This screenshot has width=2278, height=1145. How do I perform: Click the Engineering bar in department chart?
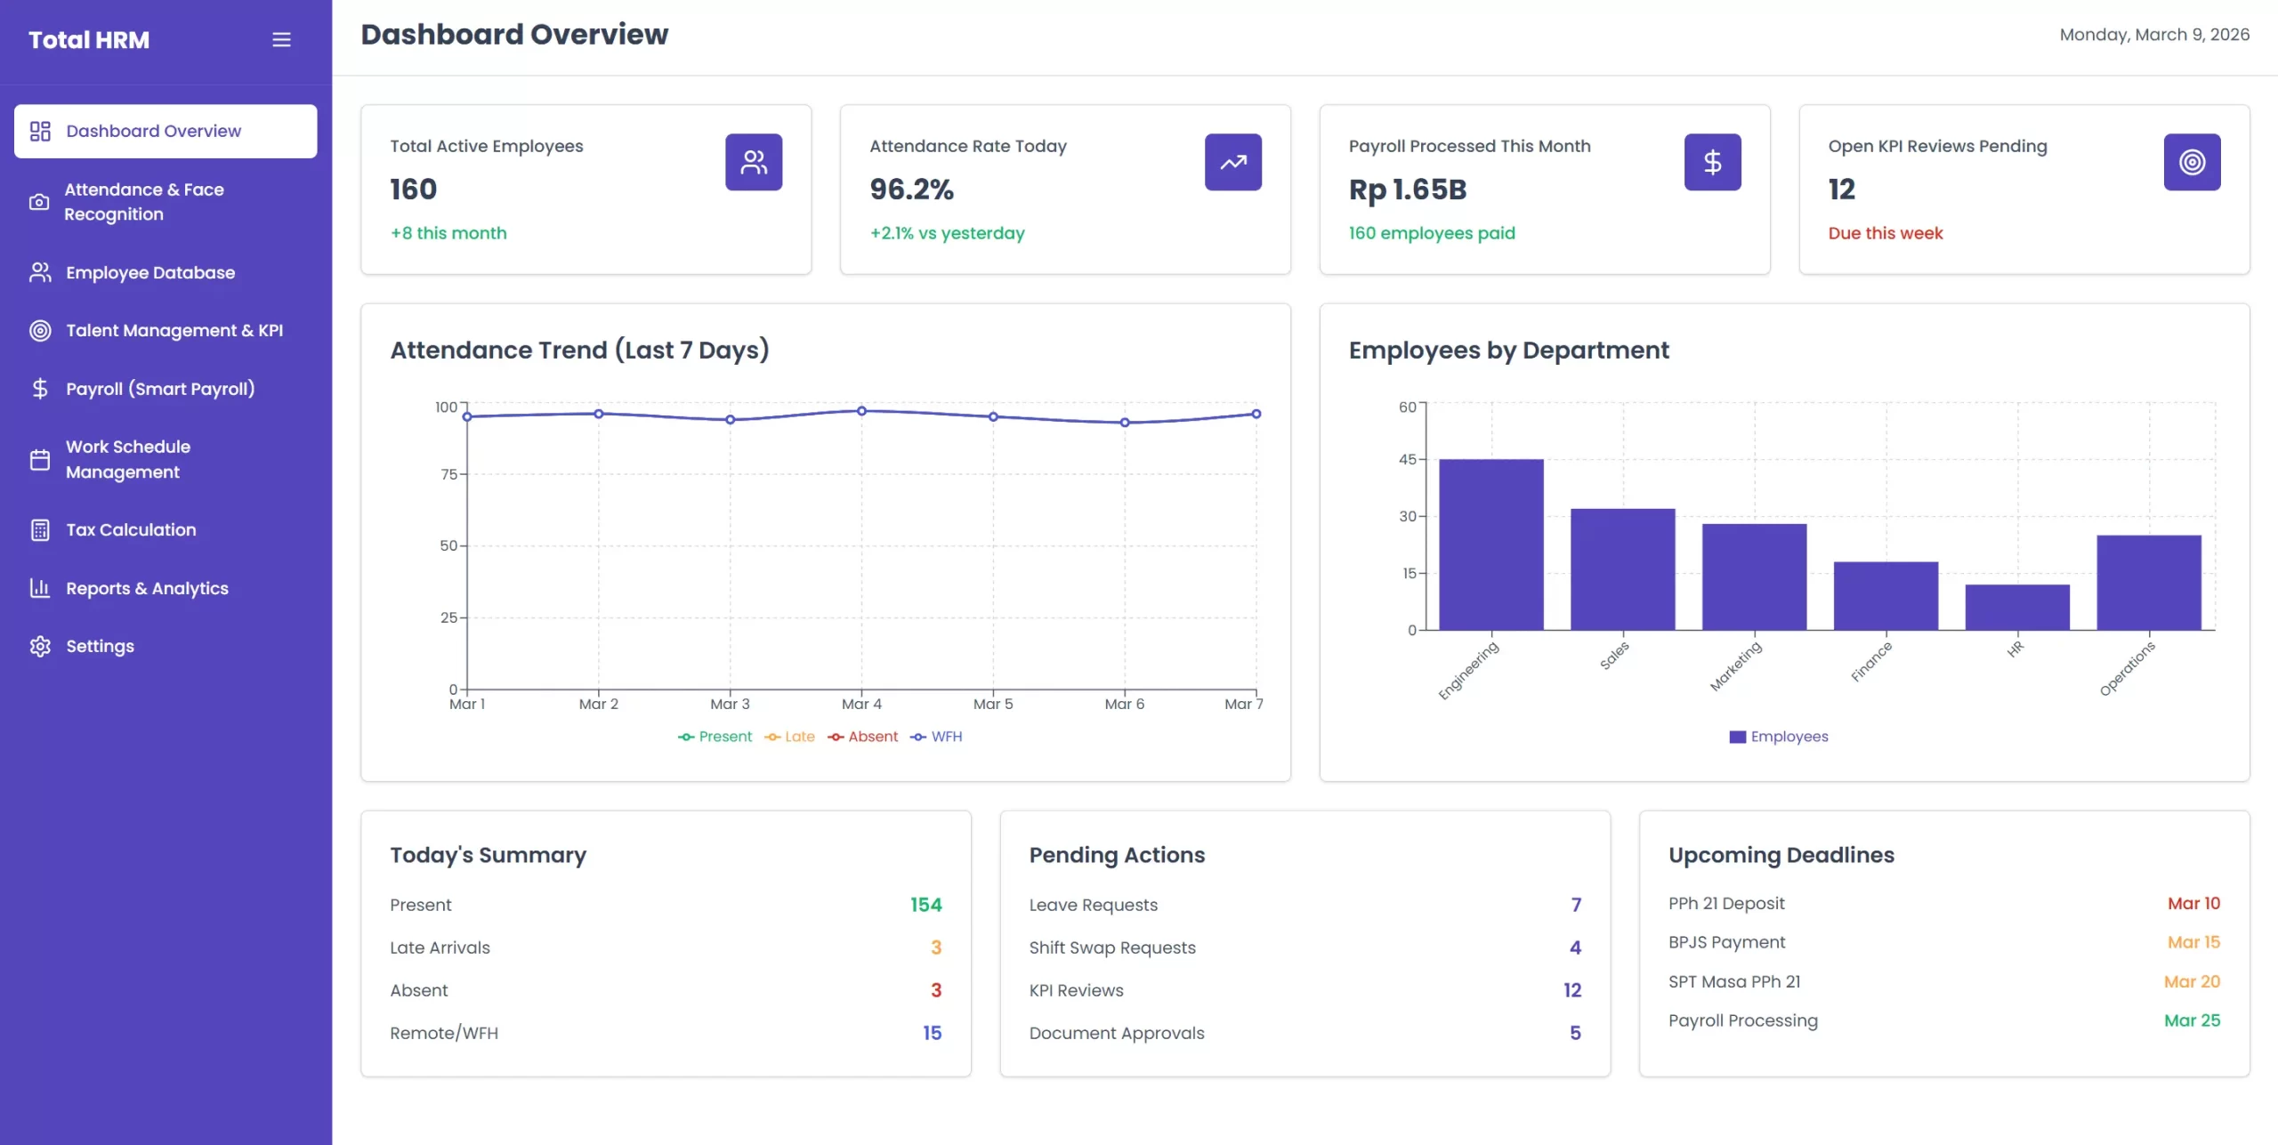coord(1490,544)
